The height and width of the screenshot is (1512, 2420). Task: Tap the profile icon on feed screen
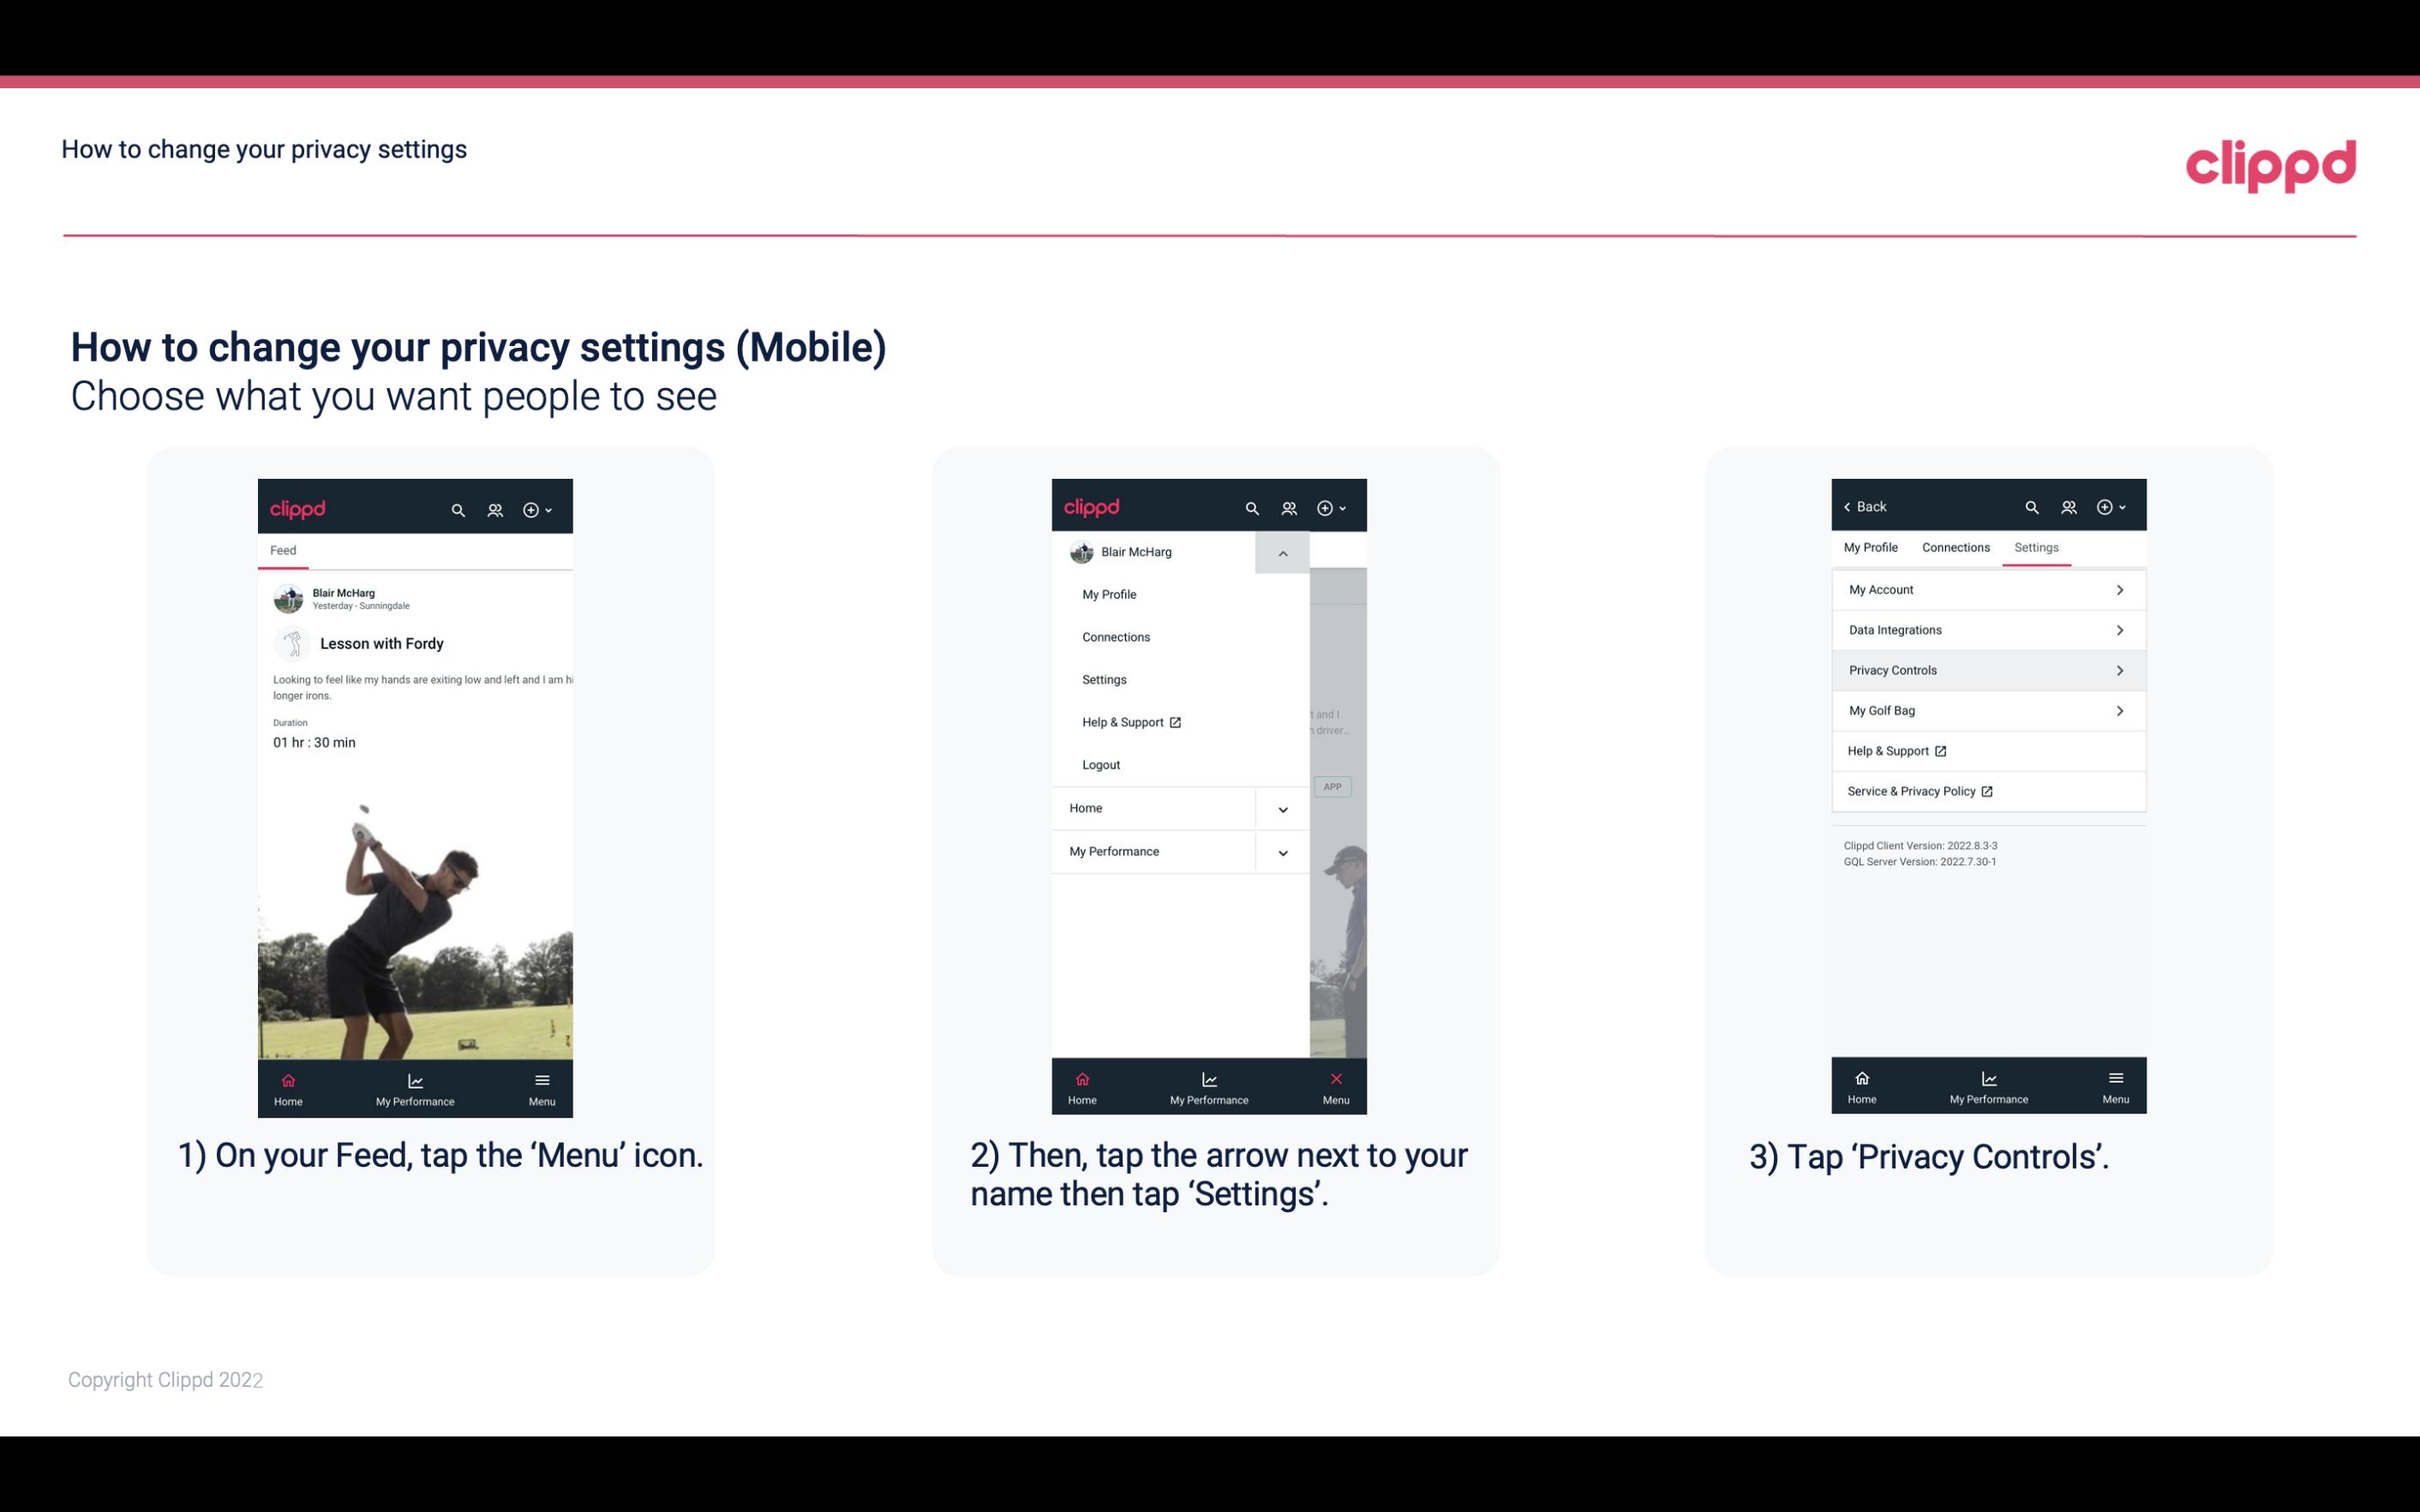494,507
